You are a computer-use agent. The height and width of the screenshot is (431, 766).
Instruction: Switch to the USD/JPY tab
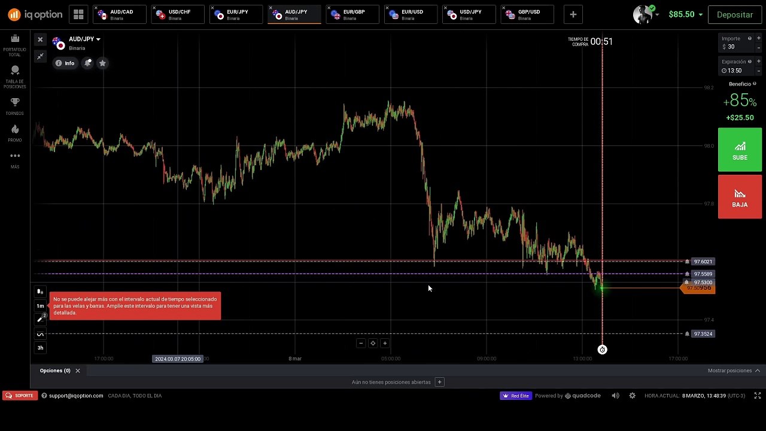pyautogui.click(x=469, y=14)
